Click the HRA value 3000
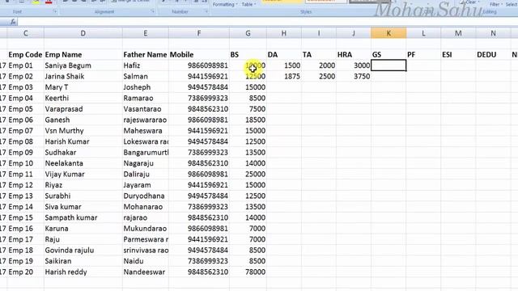 pos(354,65)
